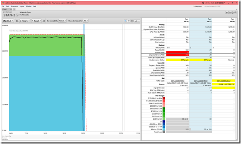
Task: Open the 1 hour lookahead dropdown
Action: pos(37,21)
